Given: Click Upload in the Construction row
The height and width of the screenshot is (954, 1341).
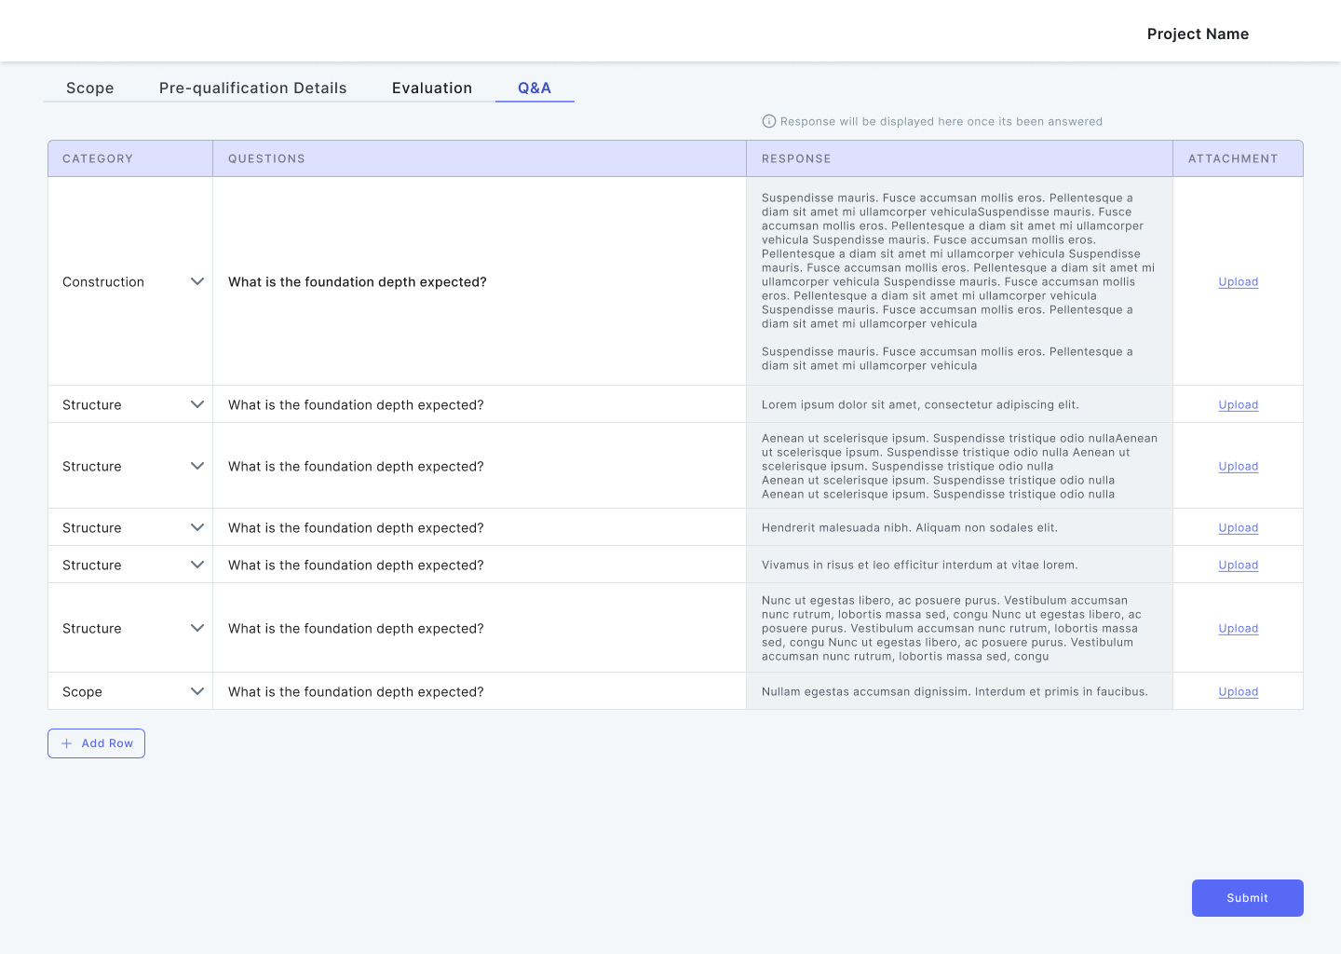Looking at the screenshot, I should coord(1239,281).
